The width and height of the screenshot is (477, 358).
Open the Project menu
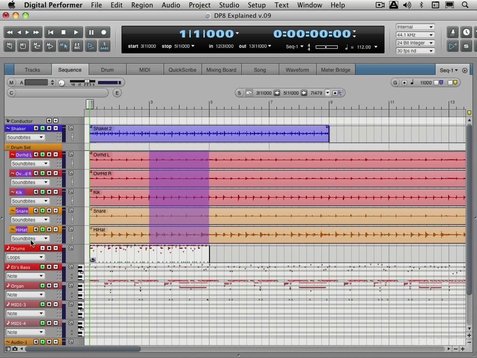[x=199, y=5]
